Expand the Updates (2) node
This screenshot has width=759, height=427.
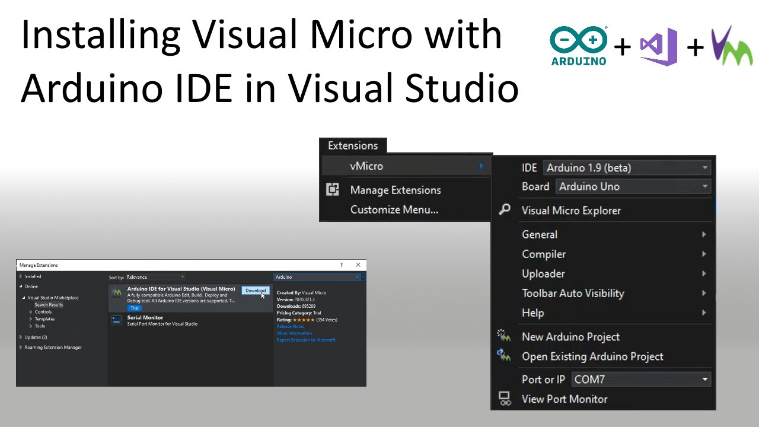(x=21, y=337)
